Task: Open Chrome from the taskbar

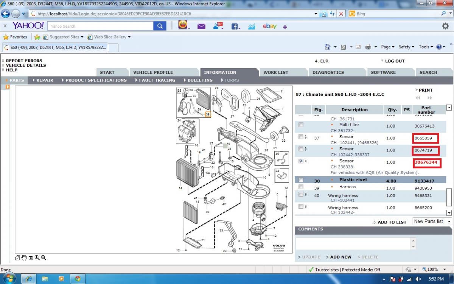Action: [x=78, y=279]
